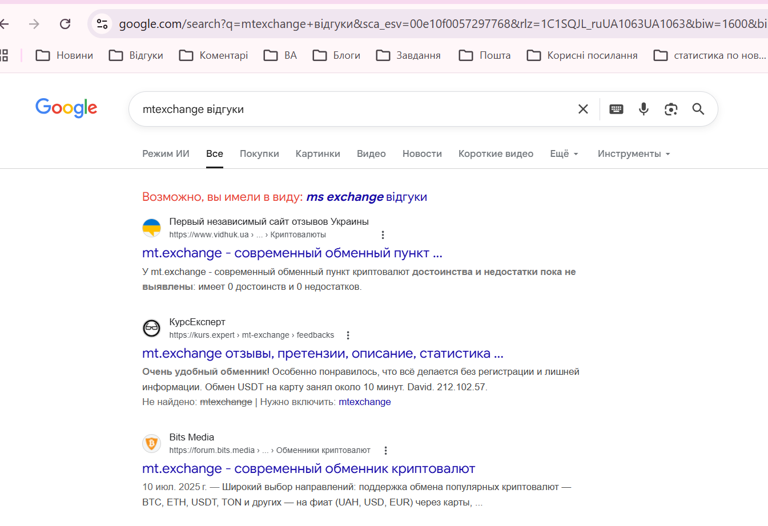Open the on-screen keyboard icon
This screenshot has height=526, width=768.
[x=616, y=109]
